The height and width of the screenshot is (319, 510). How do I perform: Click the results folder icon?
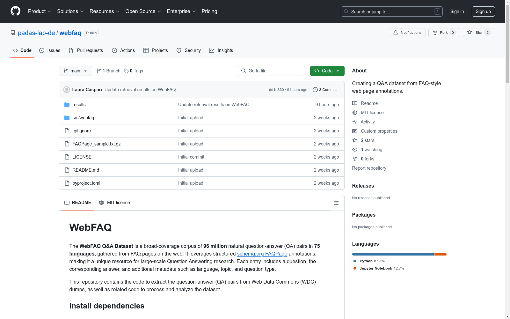point(67,105)
